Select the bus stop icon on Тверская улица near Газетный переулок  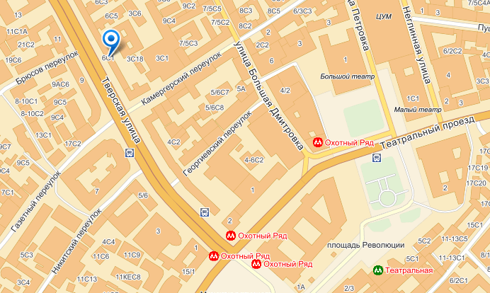(x=130, y=153)
